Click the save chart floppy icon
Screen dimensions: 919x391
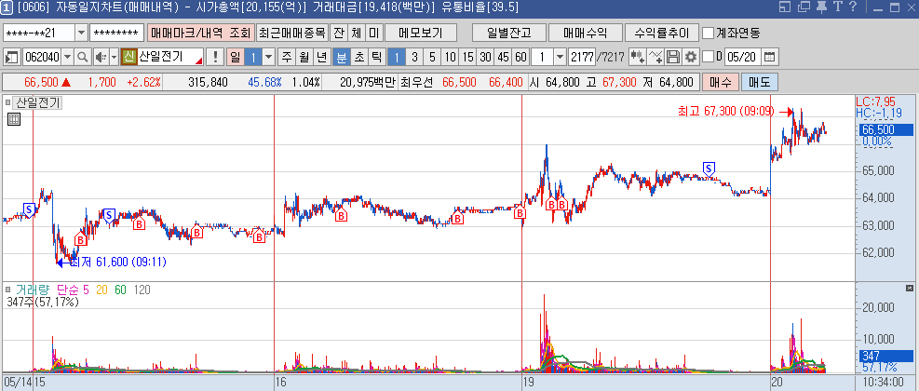coord(673,57)
